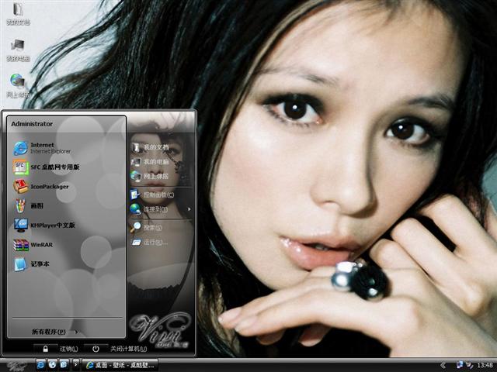Switch to 桌面 - 壁纸 taskbar window
The height and width of the screenshot is (372, 497).
tap(120, 365)
